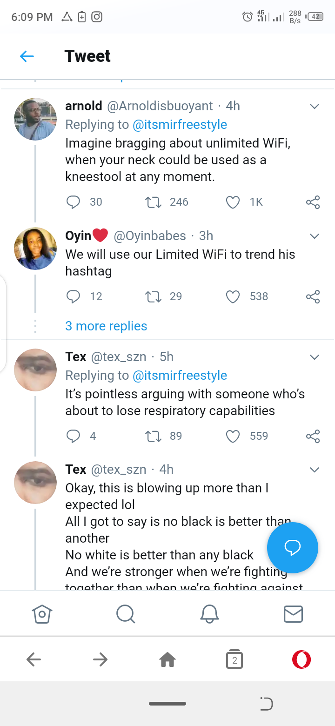
Task: View arnold's profile picture
Action: (x=35, y=119)
